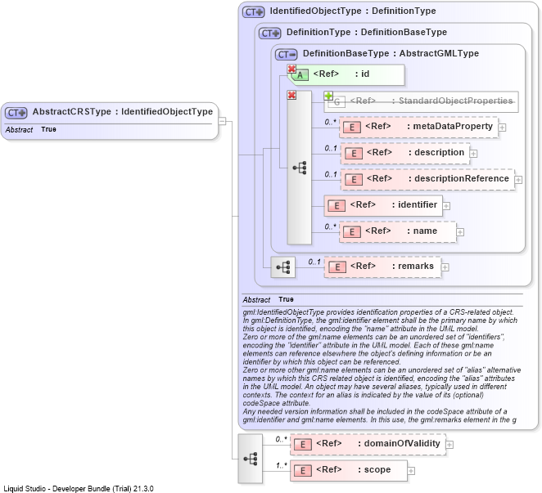Click the E icon of remarks element
This screenshot has width=542, height=493.
337,267
